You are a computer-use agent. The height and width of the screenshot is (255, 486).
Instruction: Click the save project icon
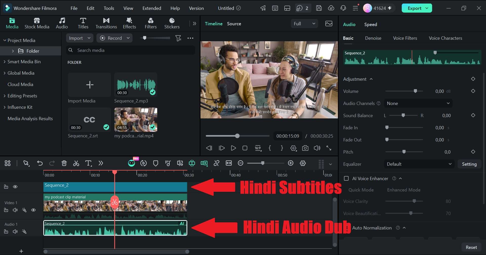(319, 8)
